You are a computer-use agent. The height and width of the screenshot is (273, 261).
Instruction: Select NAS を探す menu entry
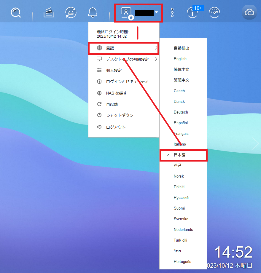[124, 93]
